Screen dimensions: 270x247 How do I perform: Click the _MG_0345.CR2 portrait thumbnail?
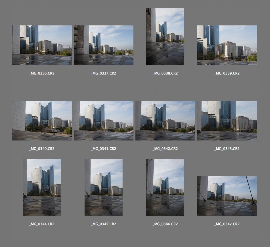pyautogui.click(x=103, y=187)
